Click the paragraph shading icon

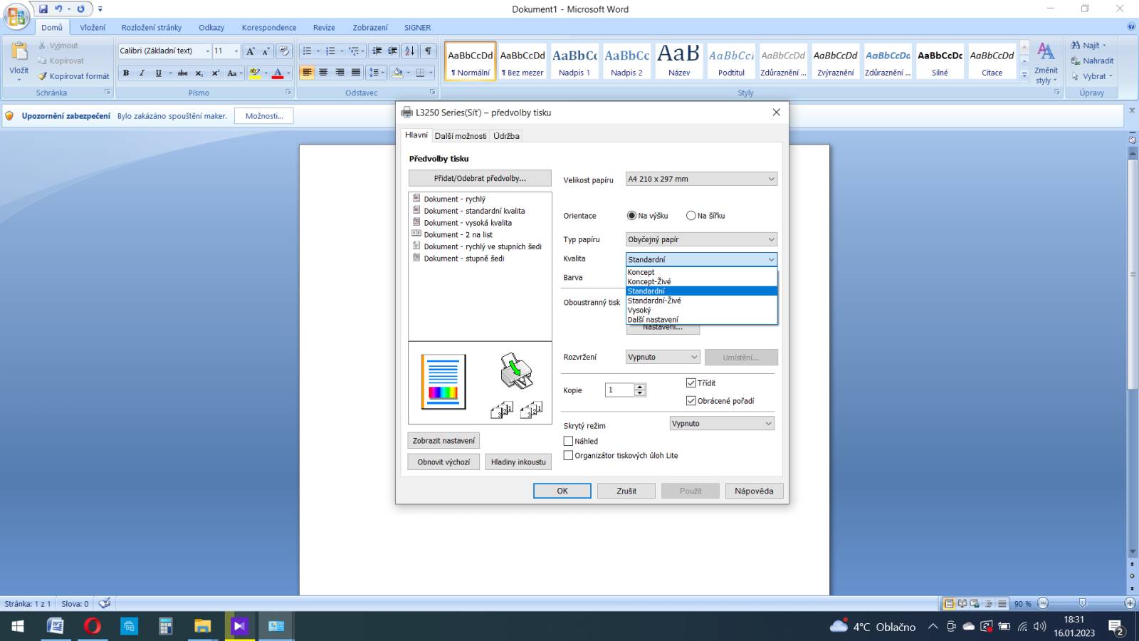[x=398, y=73]
